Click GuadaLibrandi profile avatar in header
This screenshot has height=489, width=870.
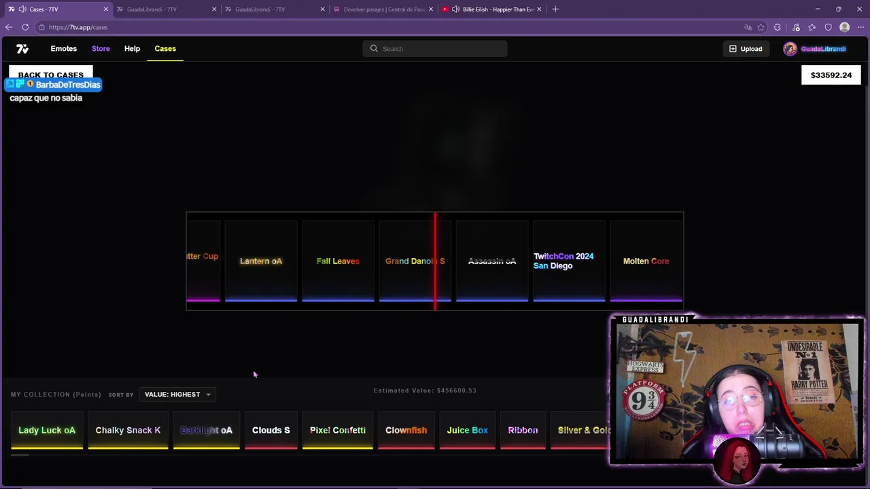click(790, 49)
